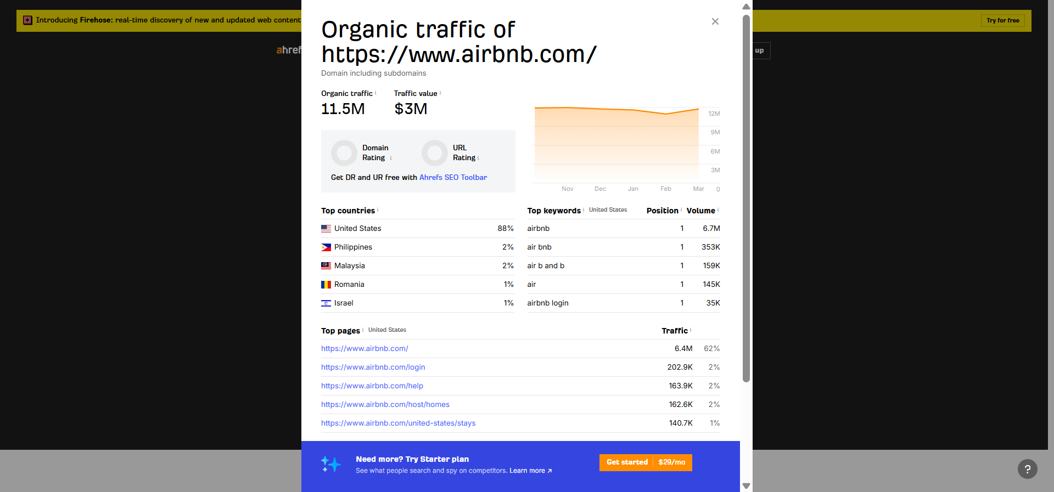Click the Learn more link in banner

click(530, 471)
